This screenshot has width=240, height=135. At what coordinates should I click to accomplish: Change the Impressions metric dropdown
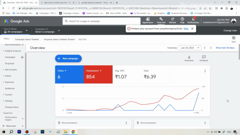pos(94,71)
